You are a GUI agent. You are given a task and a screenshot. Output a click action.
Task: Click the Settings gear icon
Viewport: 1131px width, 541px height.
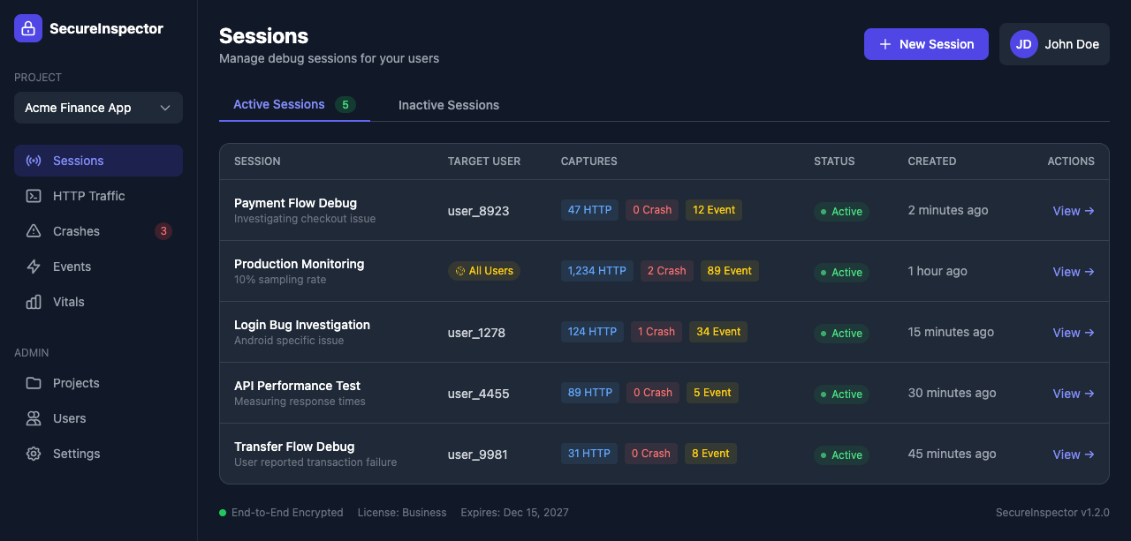(x=34, y=454)
